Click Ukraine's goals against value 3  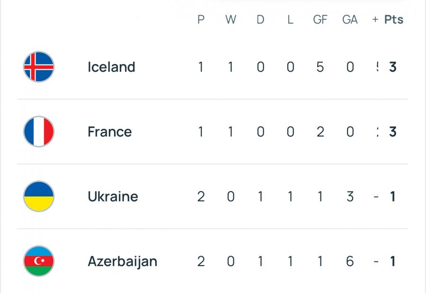350,196
